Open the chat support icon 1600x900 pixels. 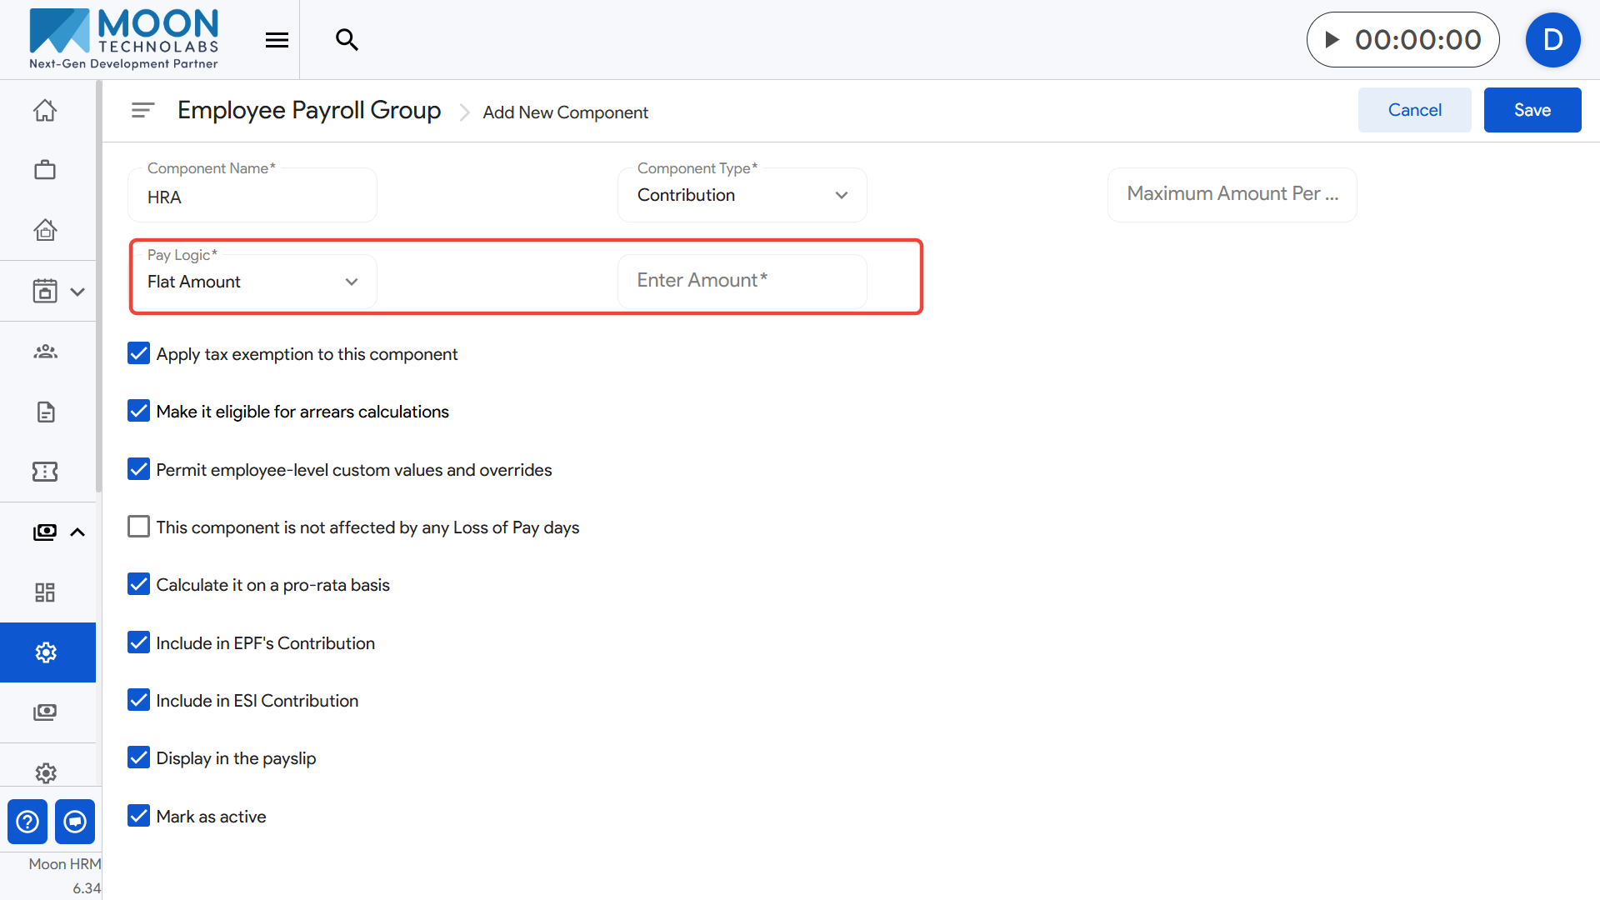[75, 822]
